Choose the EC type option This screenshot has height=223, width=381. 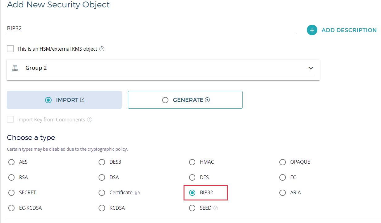tap(282, 178)
